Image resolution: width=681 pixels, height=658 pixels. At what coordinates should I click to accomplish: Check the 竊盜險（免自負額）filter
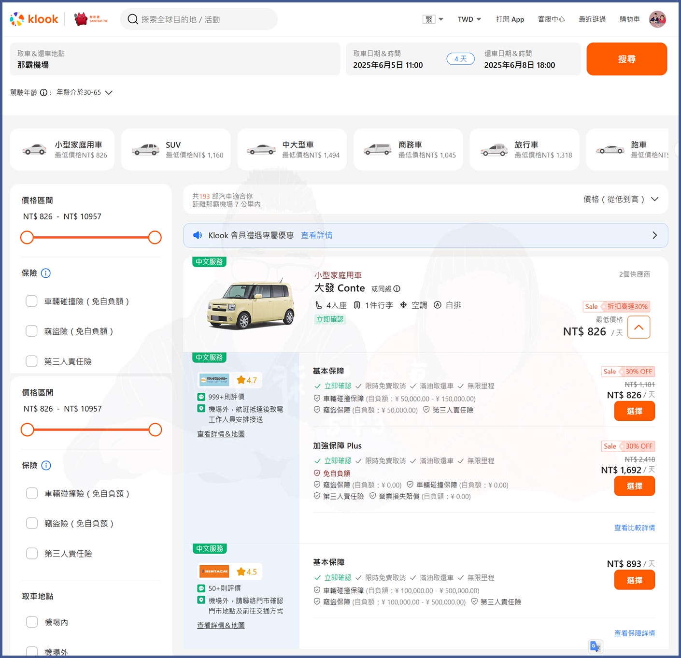click(x=31, y=331)
